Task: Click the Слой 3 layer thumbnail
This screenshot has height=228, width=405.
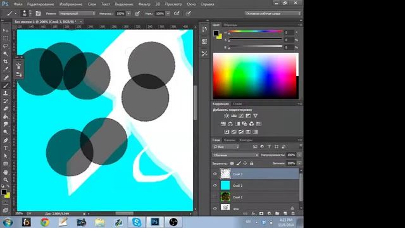Action: (225, 174)
